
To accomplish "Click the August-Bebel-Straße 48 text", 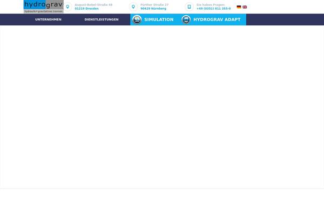I will click(x=93, y=5).
